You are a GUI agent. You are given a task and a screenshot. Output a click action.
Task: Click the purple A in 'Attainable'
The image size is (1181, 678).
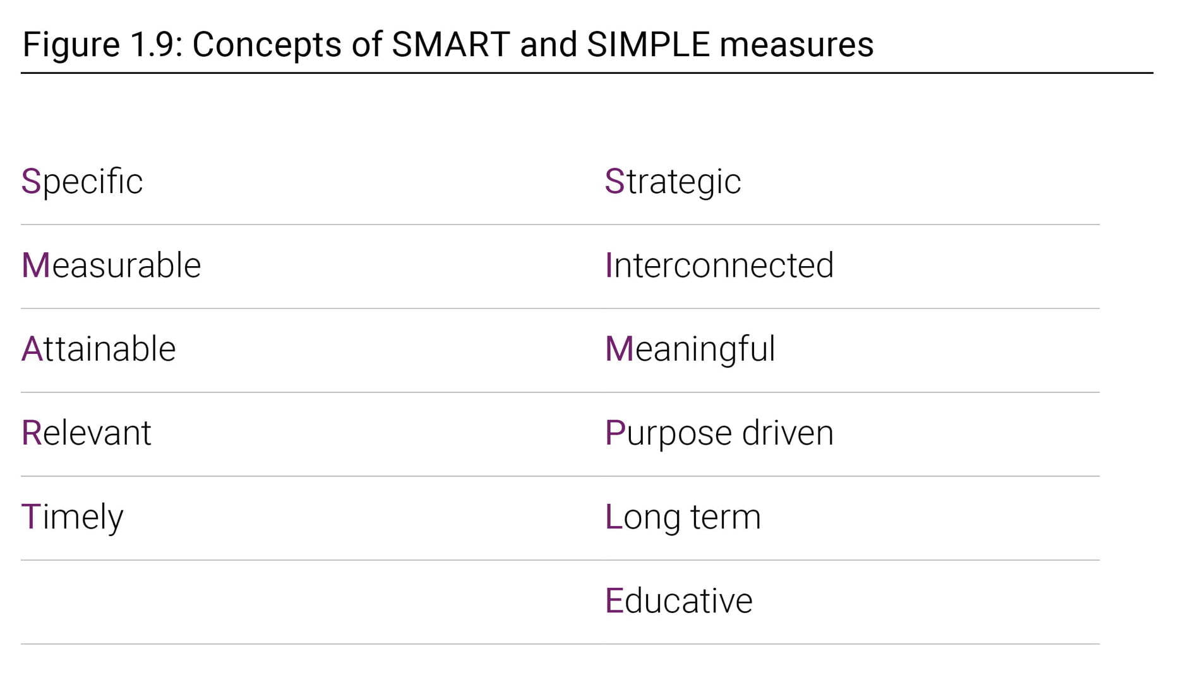(x=32, y=349)
